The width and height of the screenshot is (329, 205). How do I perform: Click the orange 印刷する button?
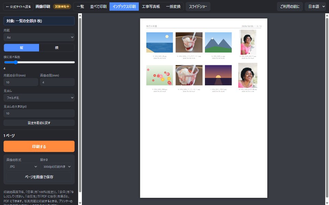click(39, 147)
